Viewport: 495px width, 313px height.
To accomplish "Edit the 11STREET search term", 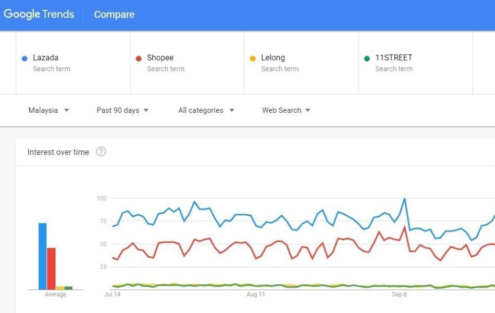I will pos(393,58).
